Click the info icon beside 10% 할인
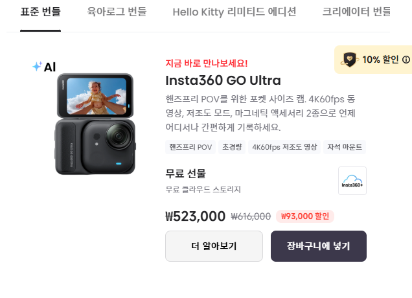 (406, 60)
